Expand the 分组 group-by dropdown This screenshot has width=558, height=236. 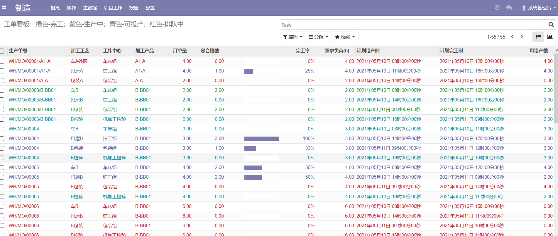pyautogui.click(x=319, y=37)
